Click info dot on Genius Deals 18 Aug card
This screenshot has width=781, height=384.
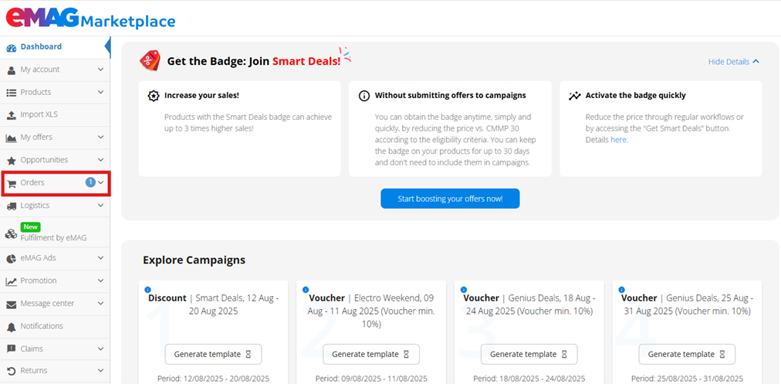coord(464,289)
